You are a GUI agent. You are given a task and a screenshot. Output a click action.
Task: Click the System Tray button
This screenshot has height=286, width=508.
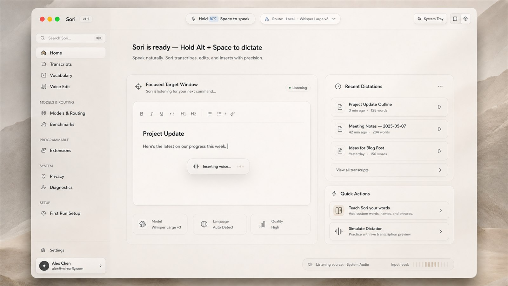click(x=431, y=19)
